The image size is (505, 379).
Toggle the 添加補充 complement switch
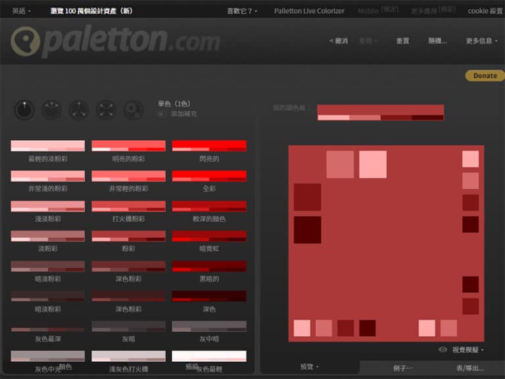162,114
